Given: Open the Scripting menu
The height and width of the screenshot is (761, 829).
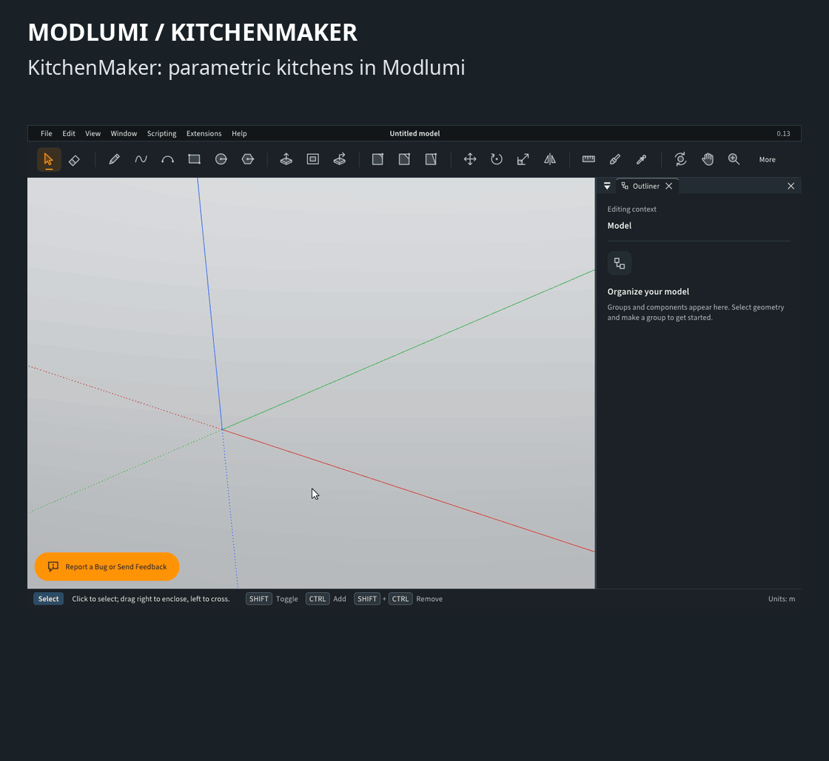Looking at the screenshot, I should pos(162,134).
